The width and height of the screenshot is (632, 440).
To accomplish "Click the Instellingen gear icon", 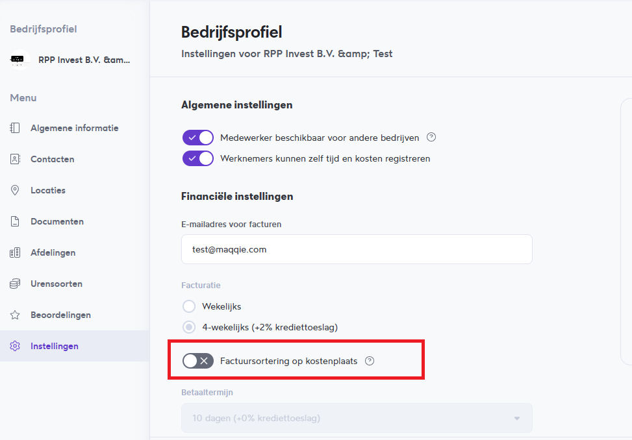I will tap(15, 346).
